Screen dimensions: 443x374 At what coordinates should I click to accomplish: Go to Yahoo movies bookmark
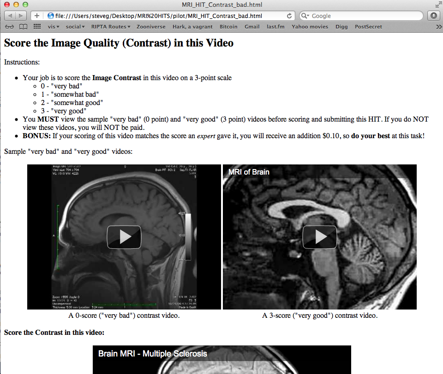tap(310, 27)
